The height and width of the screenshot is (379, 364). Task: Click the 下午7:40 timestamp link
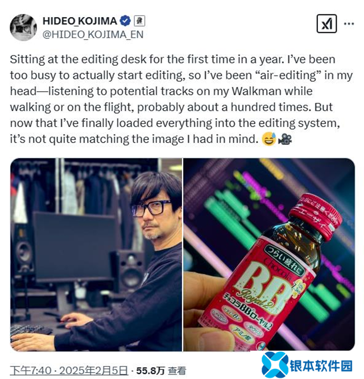coord(31,370)
